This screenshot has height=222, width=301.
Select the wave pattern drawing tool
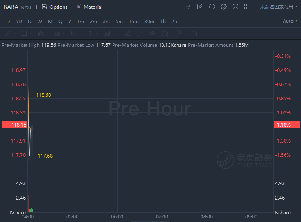pos(41,33)
